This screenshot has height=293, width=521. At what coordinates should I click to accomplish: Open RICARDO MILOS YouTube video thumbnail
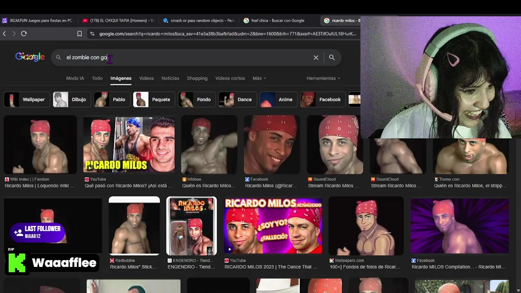(x=129, y=144)
